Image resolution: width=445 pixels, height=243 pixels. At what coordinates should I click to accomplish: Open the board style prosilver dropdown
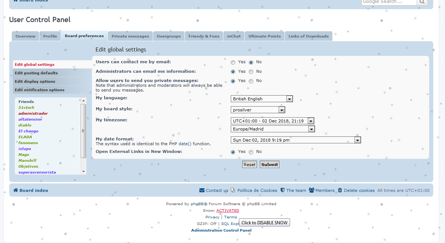pyautogui.click(x=282, y=110)
